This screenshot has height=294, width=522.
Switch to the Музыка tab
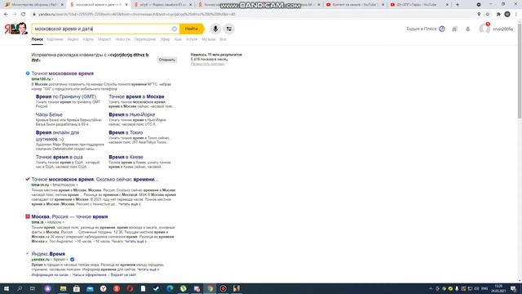click(x=209, y=39)
